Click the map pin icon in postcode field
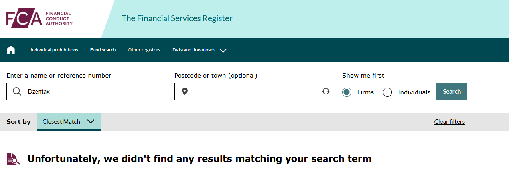 click(x=185, y=92)
